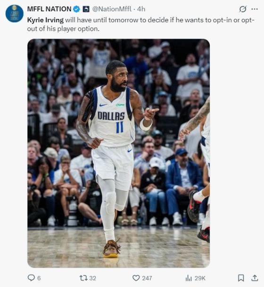This screenshot has height=287, width=264.
Task: Click the 29K views count
Action: pos(200,278)
